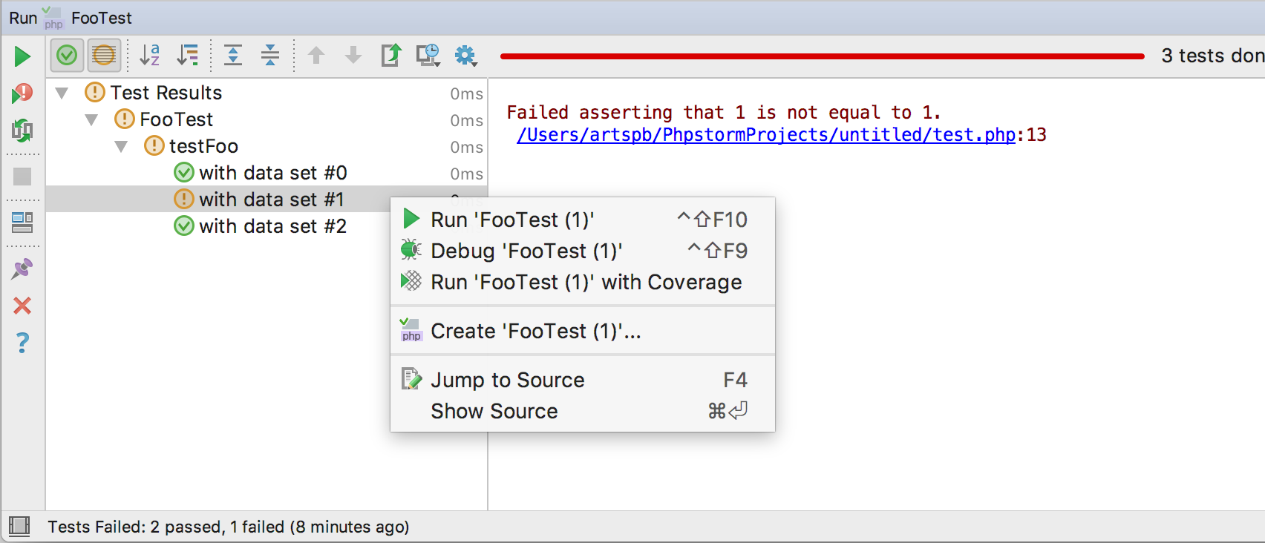The height and width of the screenshot is (543, 1265).
Task: Go to next failed test
Action: click(353, 56)
